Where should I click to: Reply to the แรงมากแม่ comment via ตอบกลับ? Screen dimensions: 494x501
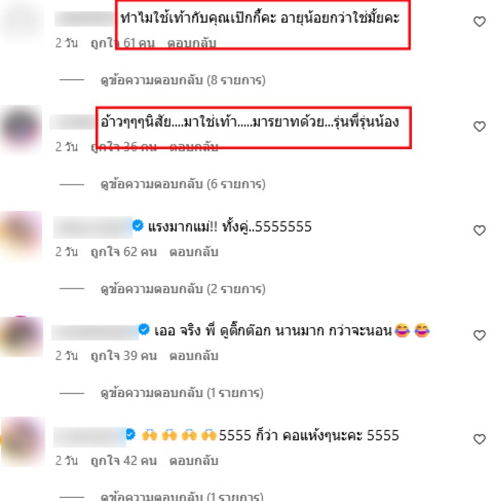click(x=193, y=252)
